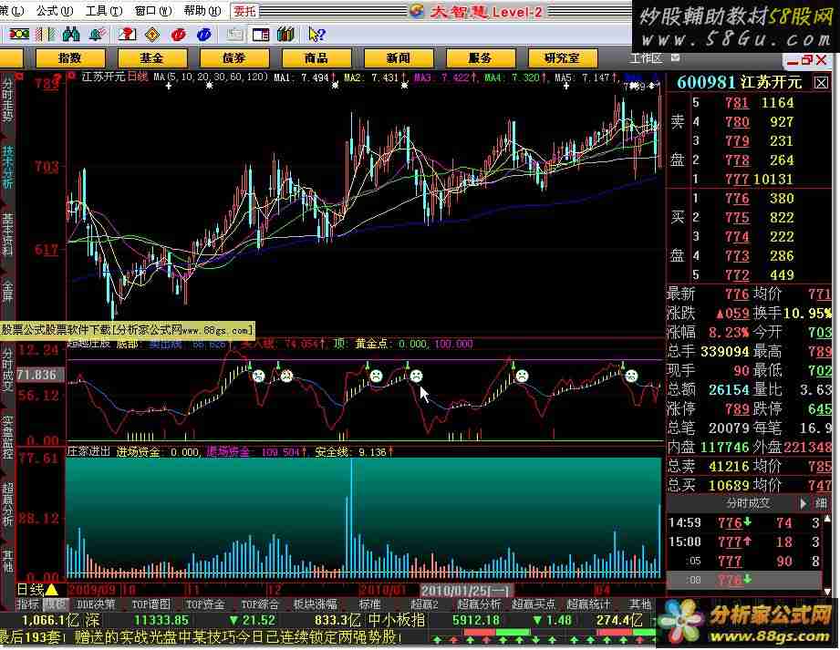Select the TOP谱图 bottom tab
This screenshot has width=840, height=650.
pyautogui.click(x=150, y=604)
